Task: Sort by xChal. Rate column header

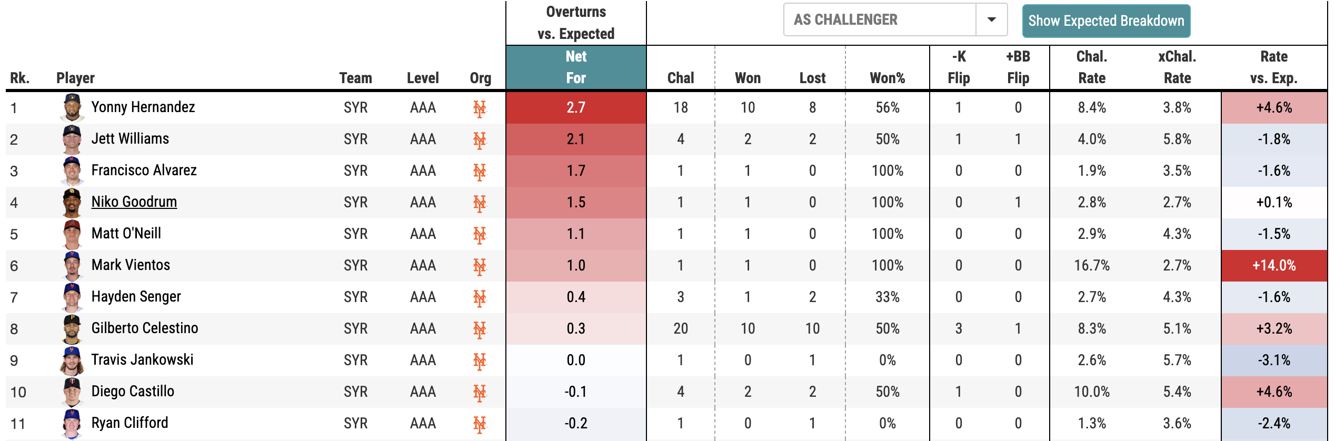Action: click(1177, 67)
